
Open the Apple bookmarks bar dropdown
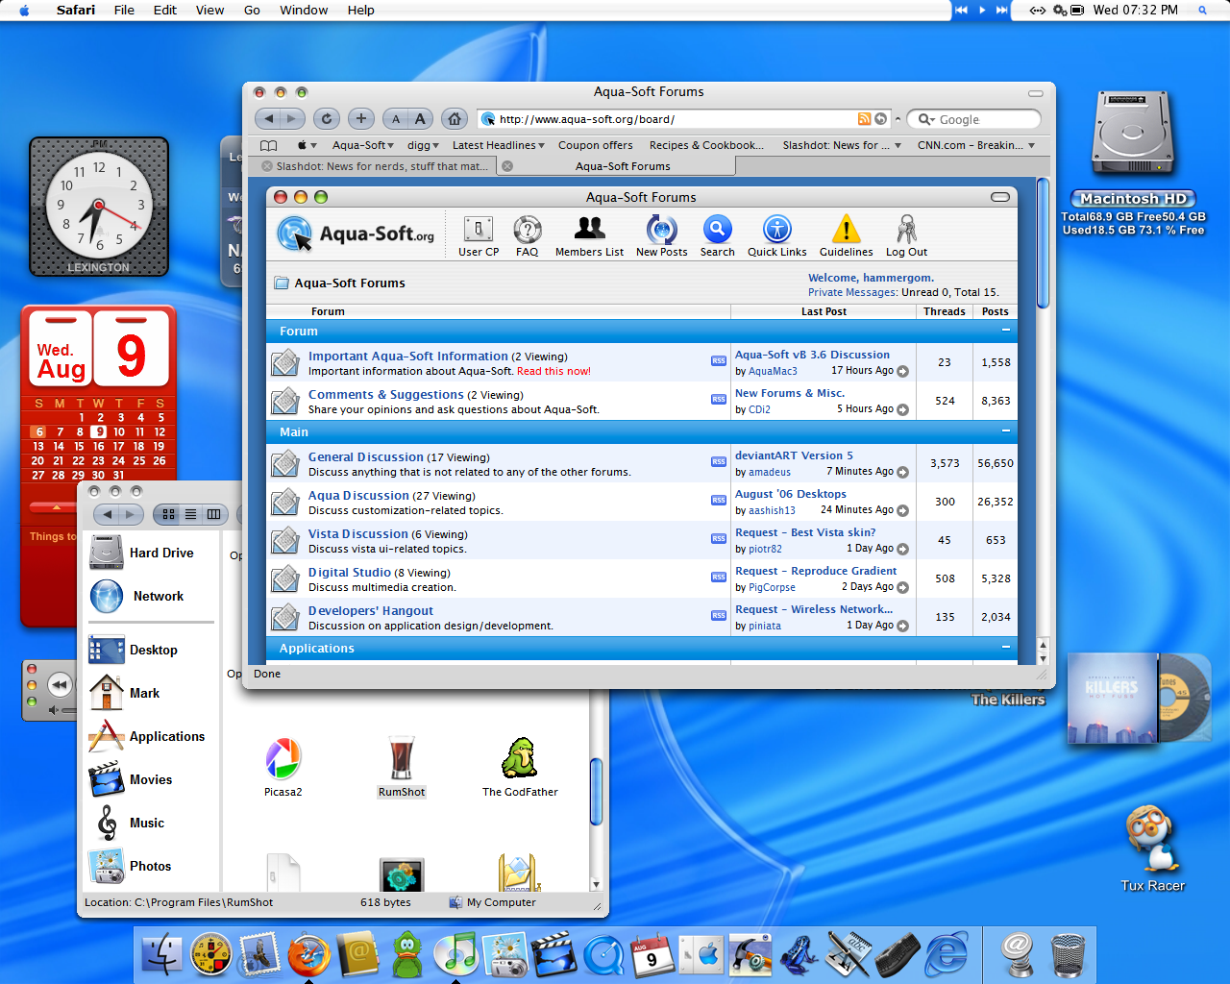307,145
